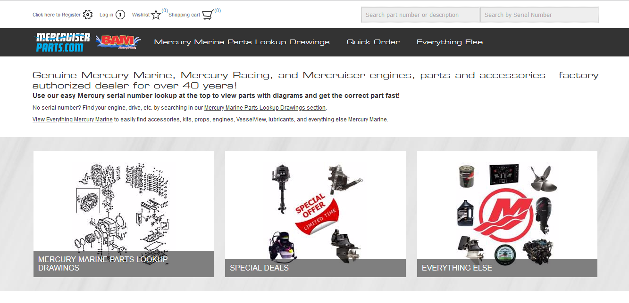629x303 pixels.
Task: Click the 'Genuine Mercury Marine' headline text
Action: [315, 80]
